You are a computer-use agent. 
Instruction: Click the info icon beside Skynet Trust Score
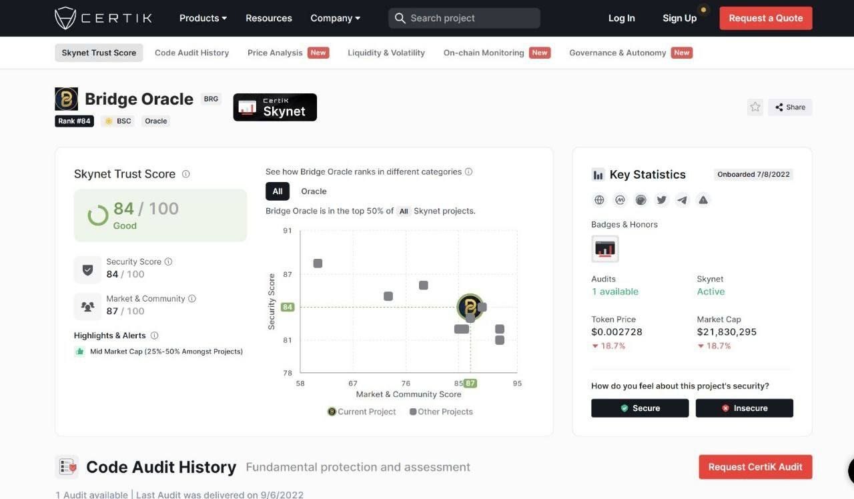(x=186, y=174)
